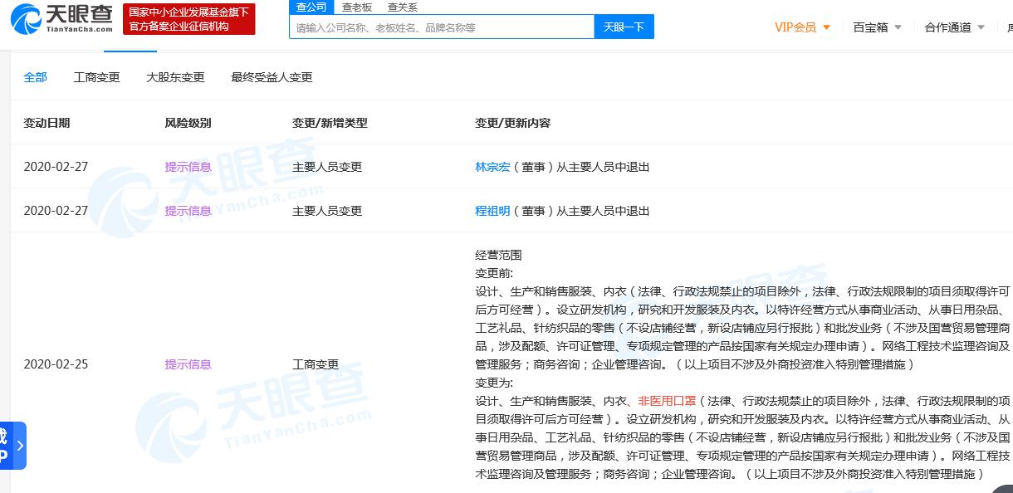
Task: Select the 工商变更 filter tab
Action: (x=97, y=77)
